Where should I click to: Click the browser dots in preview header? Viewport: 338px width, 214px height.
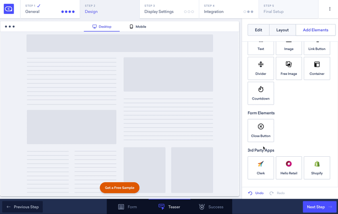10,27
